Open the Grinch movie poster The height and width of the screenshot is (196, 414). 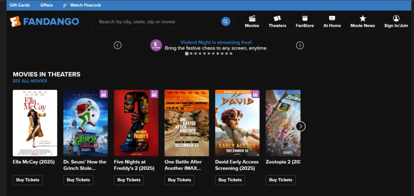[x=86, y=123]
